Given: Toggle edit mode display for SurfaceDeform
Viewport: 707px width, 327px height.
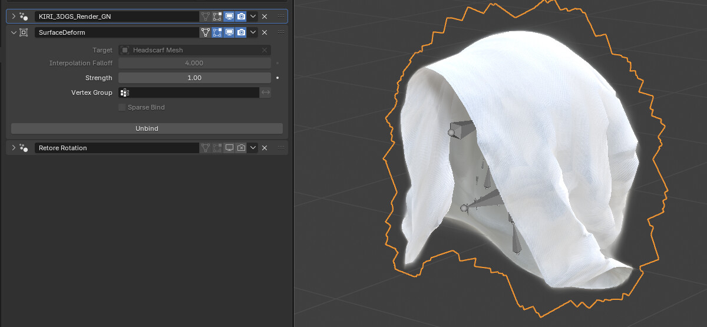Looking at the screenshot, I should (x=217, y=32).
